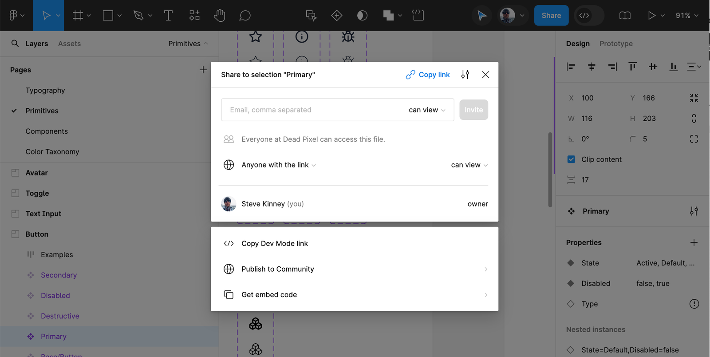Toggle the Dev Mode switch

tap(589, 16)
